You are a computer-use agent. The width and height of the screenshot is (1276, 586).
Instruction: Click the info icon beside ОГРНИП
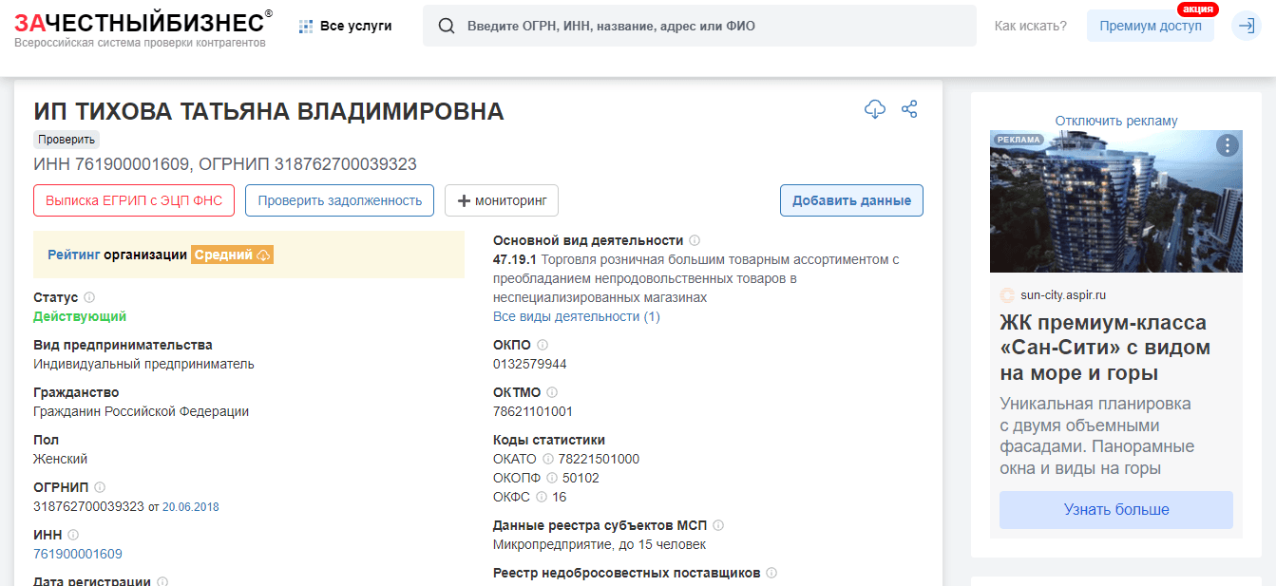tap(98, 486)
